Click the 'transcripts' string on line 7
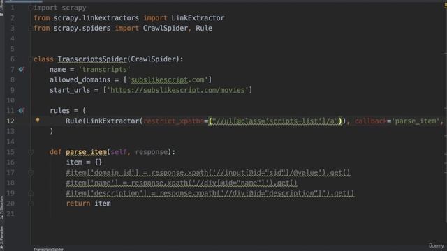 coord(104,70)
